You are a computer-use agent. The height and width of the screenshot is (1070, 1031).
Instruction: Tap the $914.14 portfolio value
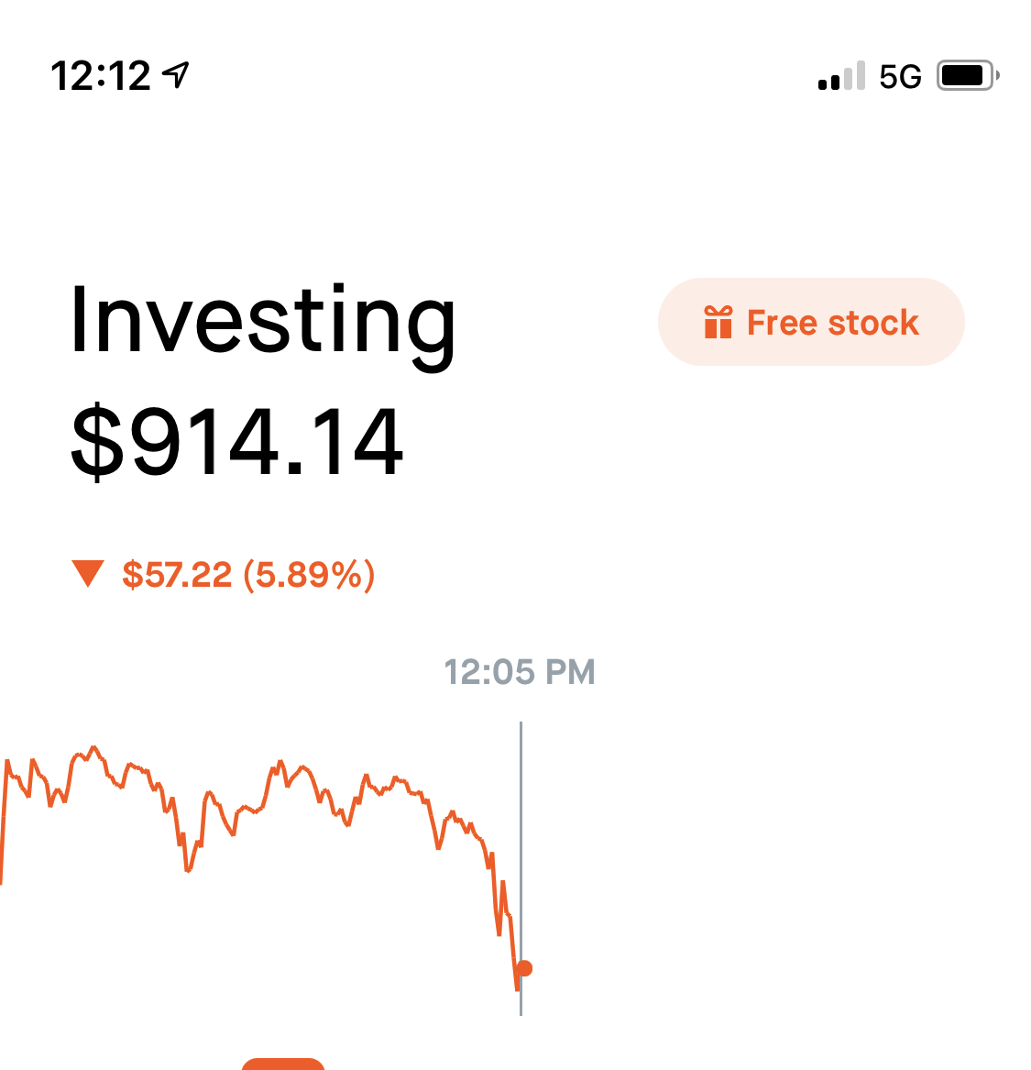tap(237, 442)
